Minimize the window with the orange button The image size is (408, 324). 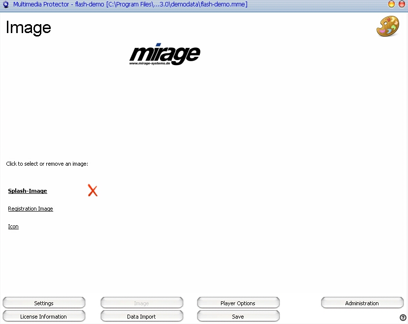click(x=392, y=4)
